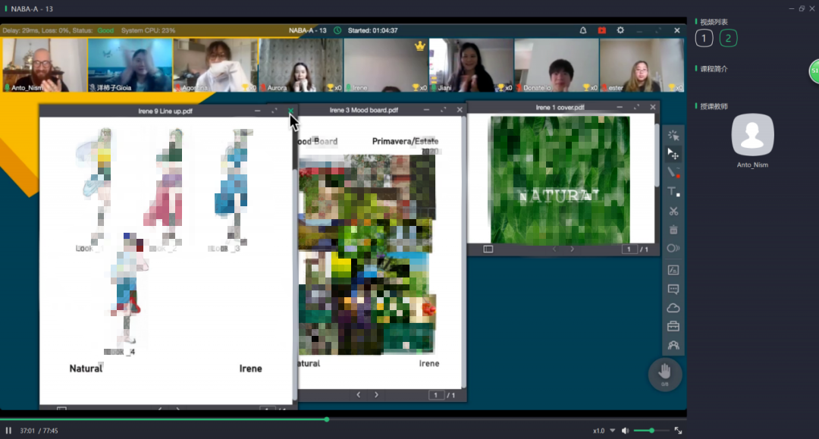The height and width of the screenshot is (439, 819).
Task: Seek on the green playback progress bar
Action: point(344,419)
